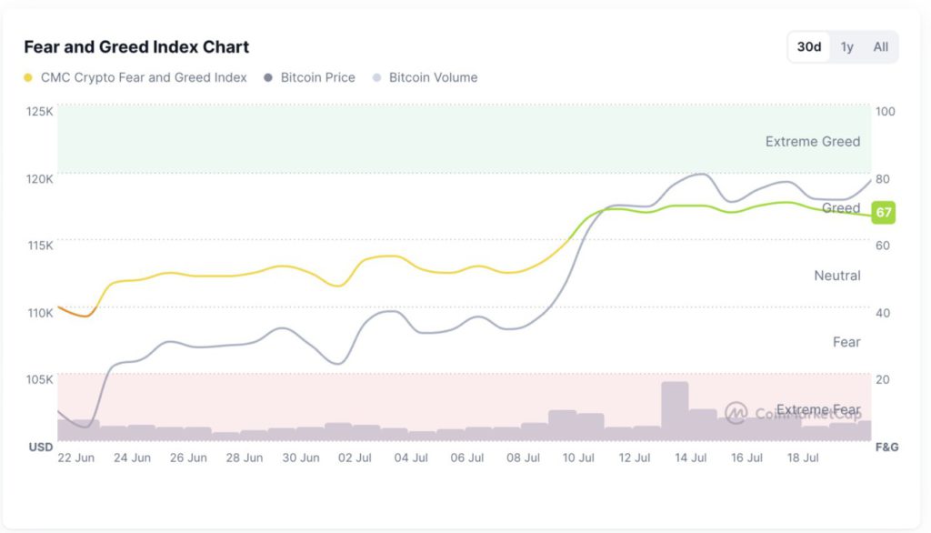Click the Neutral zone label
The image size is (931, 533).
pos(836,275)
